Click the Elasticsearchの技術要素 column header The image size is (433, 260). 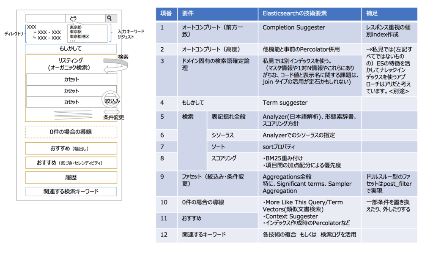pyautogui.click(x=310, y=14)
